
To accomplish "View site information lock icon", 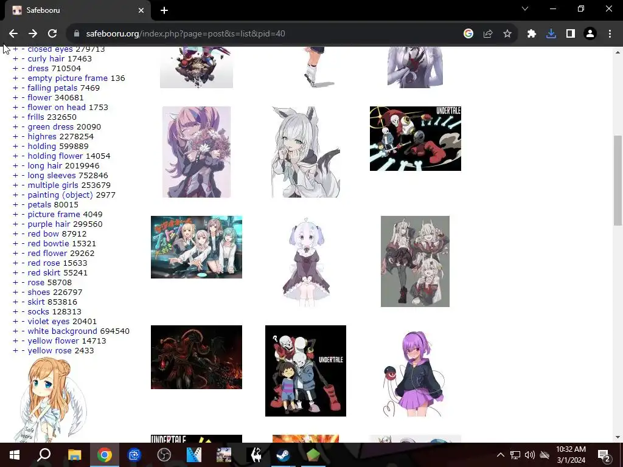I will point(77,34).
